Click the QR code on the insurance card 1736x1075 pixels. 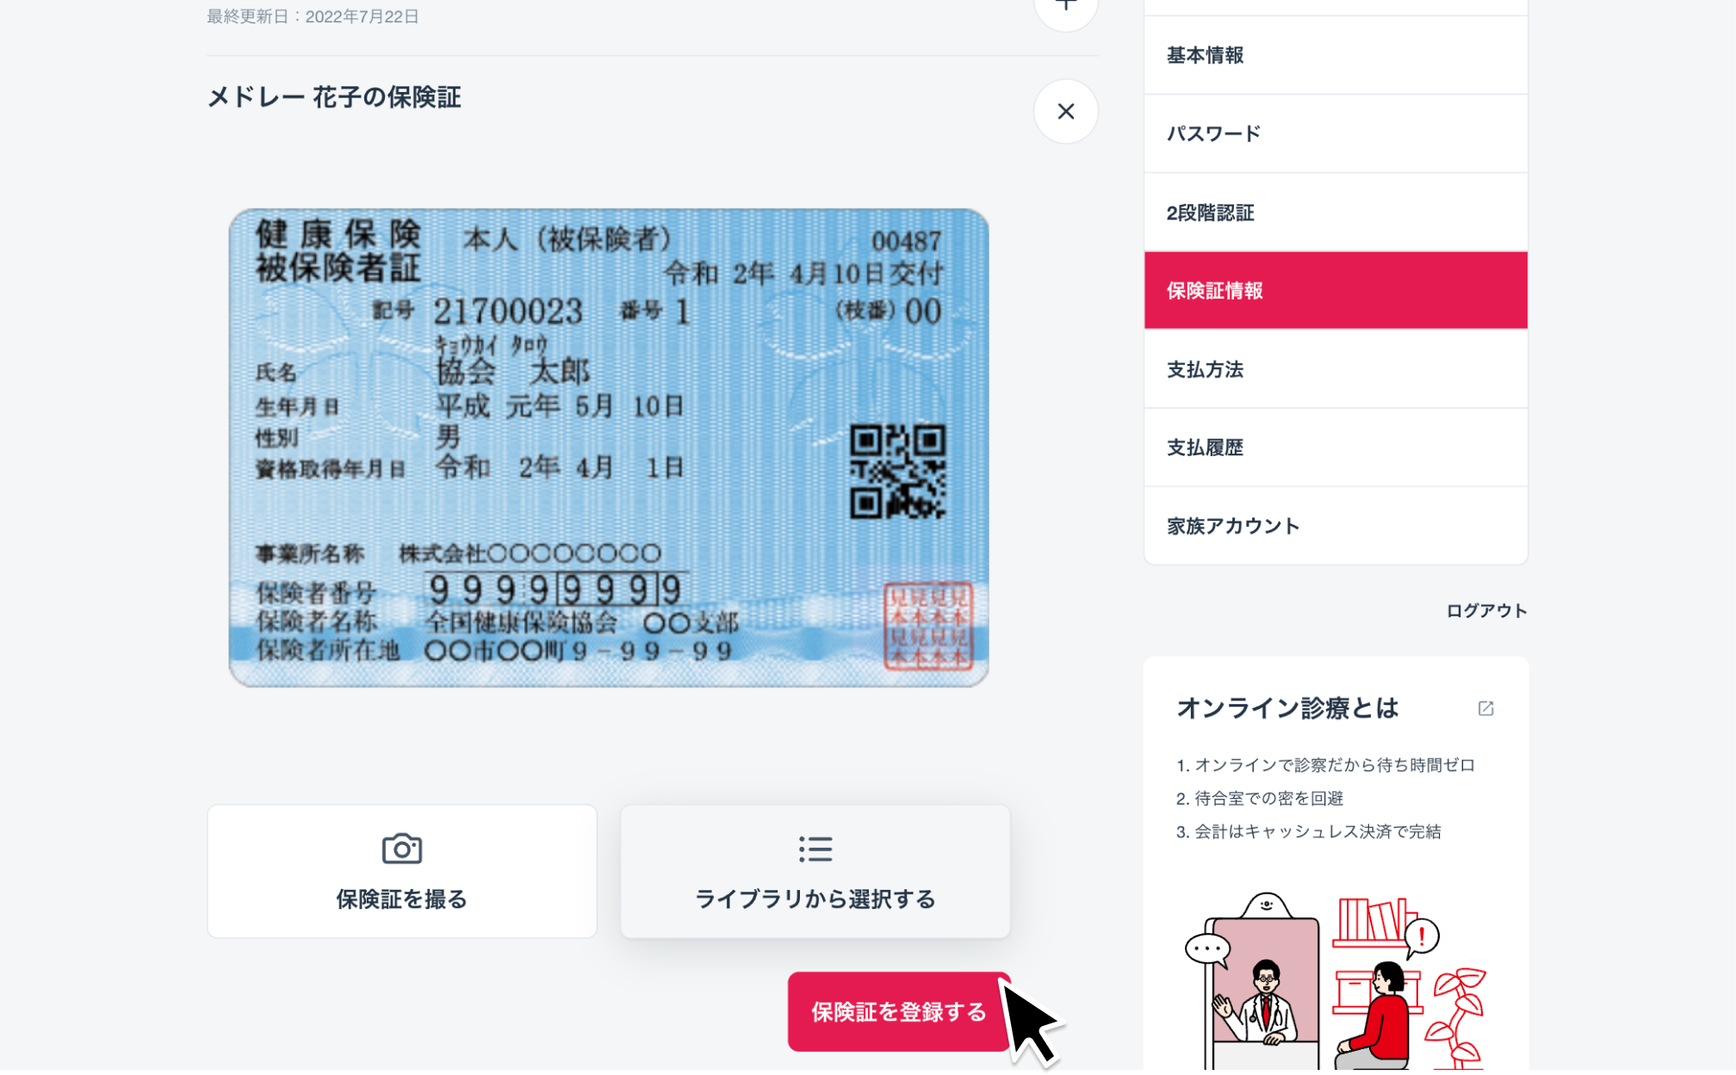tap(897, 471)
